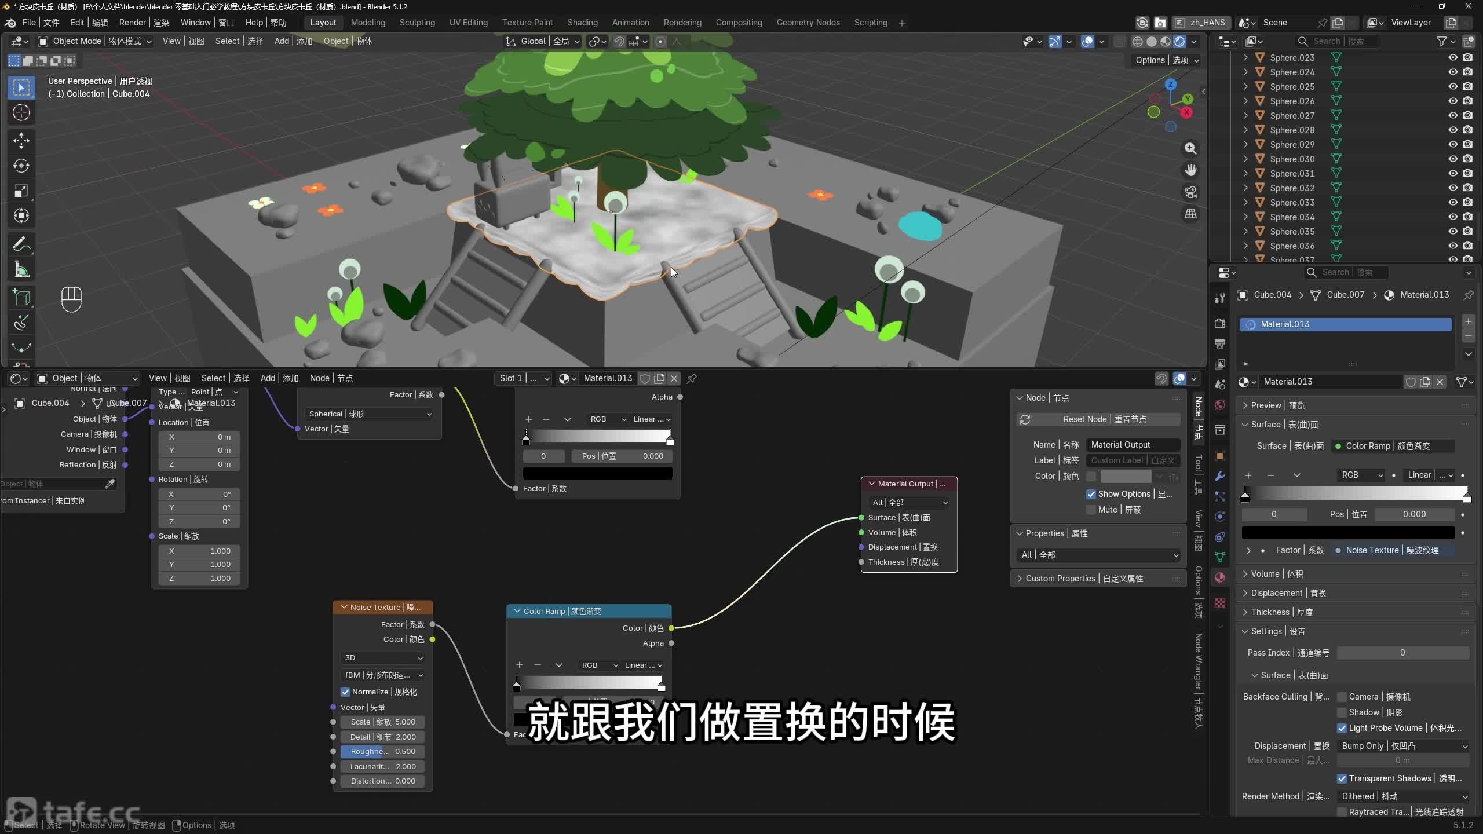Open the Output properties tab
The height and width of the screenshot is (834, 1483).
[1220, 343]
